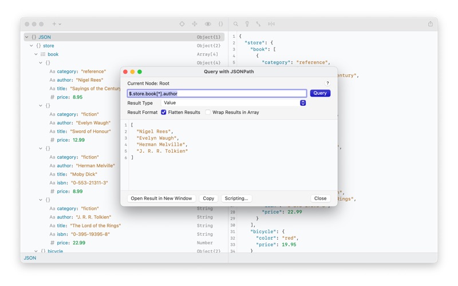Click the share icon at toolbar right
This screenshot has width=458, height=286.
431,24
